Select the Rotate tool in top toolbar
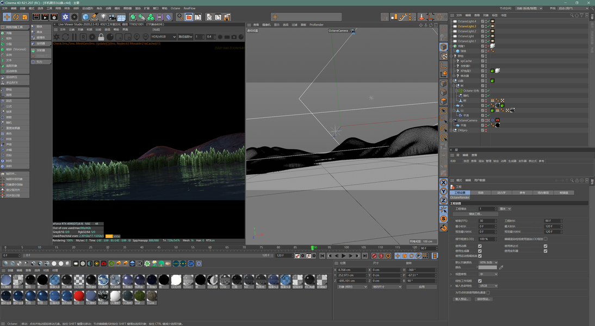The image size is (595, 326). (x=16, y=17)
